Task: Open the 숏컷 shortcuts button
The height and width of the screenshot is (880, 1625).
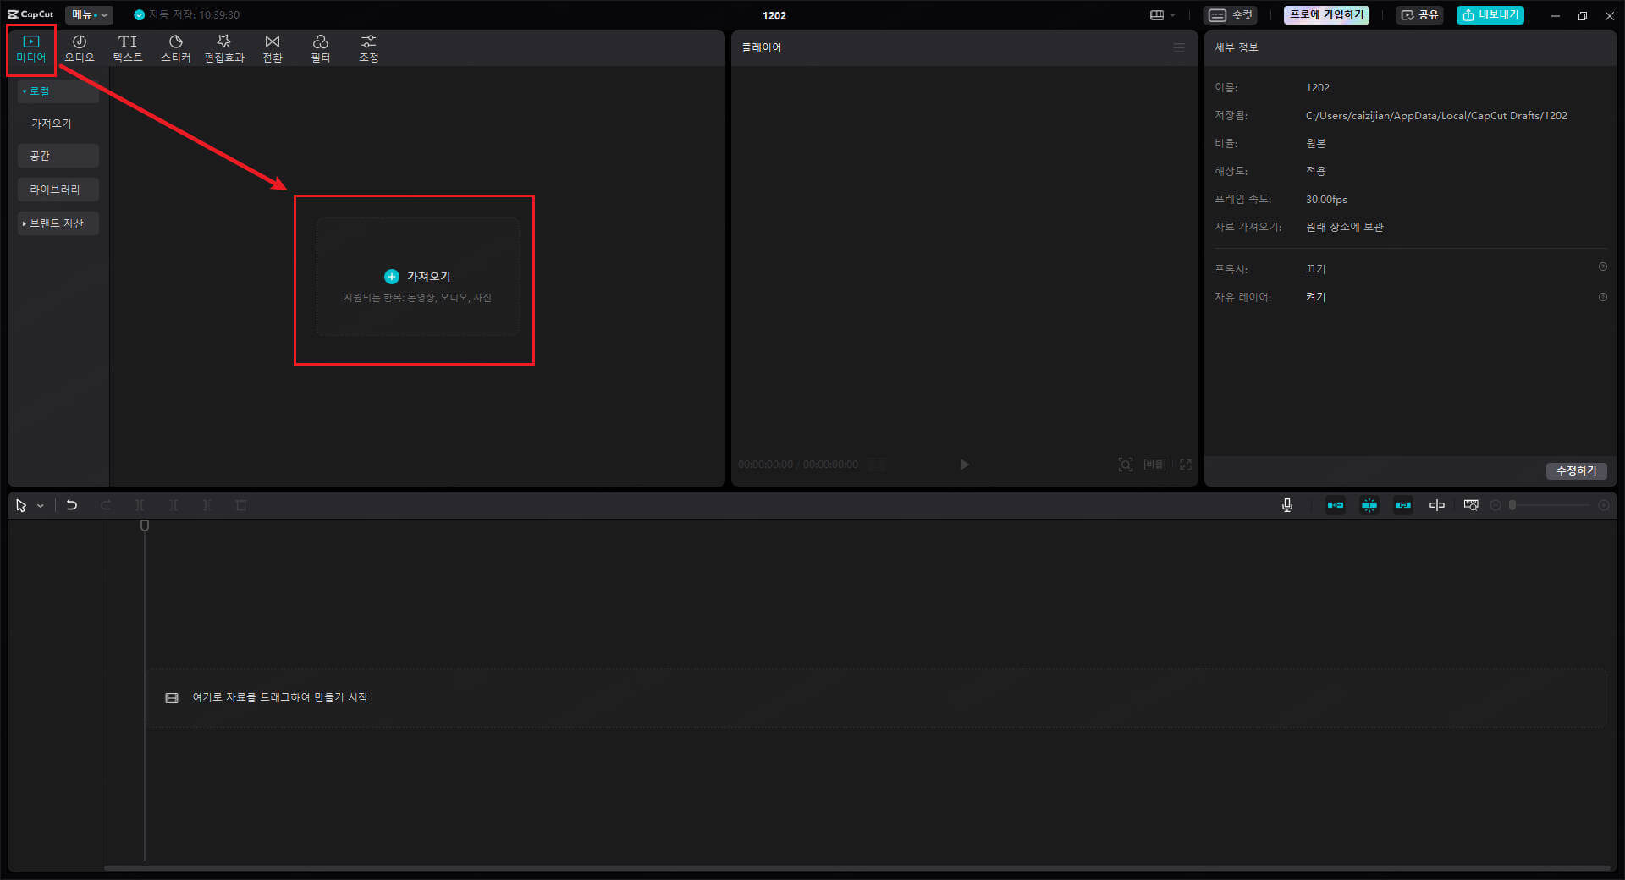Action: [1230, 15]
